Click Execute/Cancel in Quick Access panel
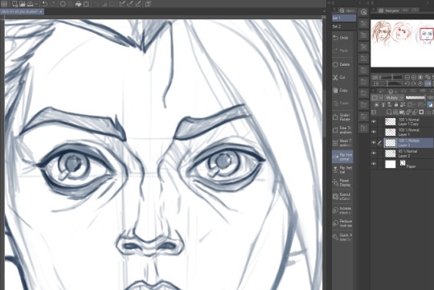The height and width of the screenshot is (290, 434). [342, 197]
